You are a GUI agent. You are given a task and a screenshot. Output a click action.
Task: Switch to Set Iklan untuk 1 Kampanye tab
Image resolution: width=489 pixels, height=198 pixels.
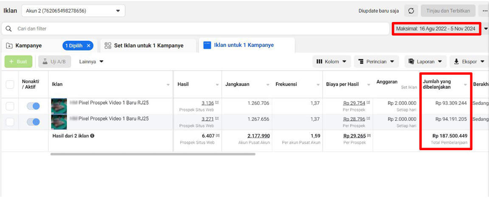pyautogui.click(x=148, y=45)
